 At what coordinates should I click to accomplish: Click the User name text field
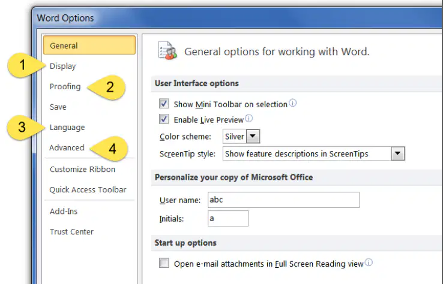(x=284, y=200)
